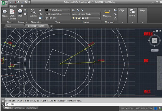
Task: Click the Open file icon
Action: coord(5,12)
